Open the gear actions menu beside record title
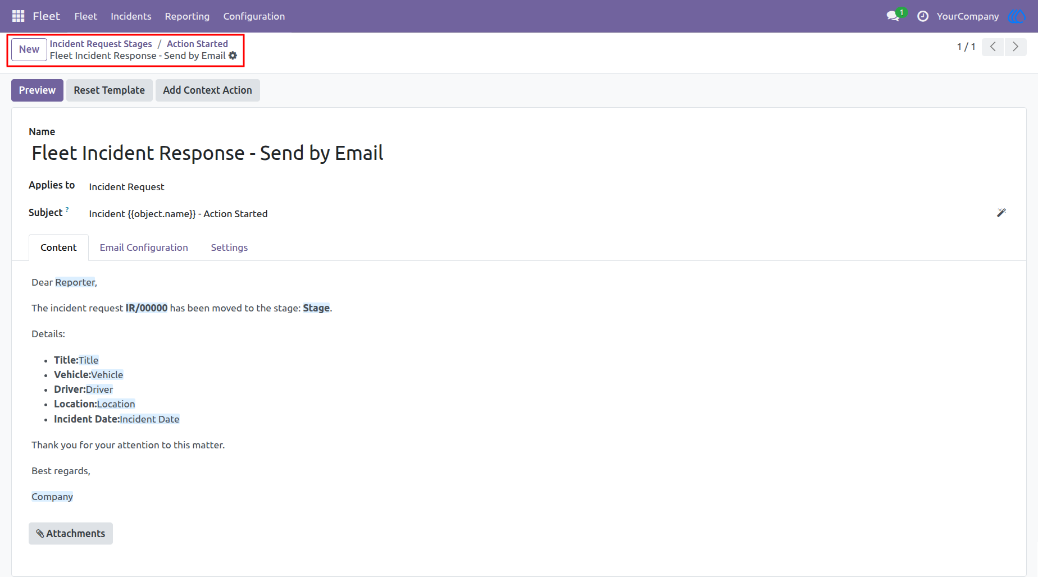This screenshot has height=578, width=1038. coord(233,56)
